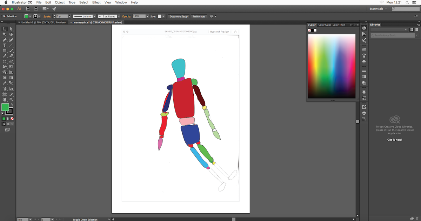Viewport: 421px width, 221px height.
Task: Switch to the mannequin.ai document tab
Action: (96, 22)
